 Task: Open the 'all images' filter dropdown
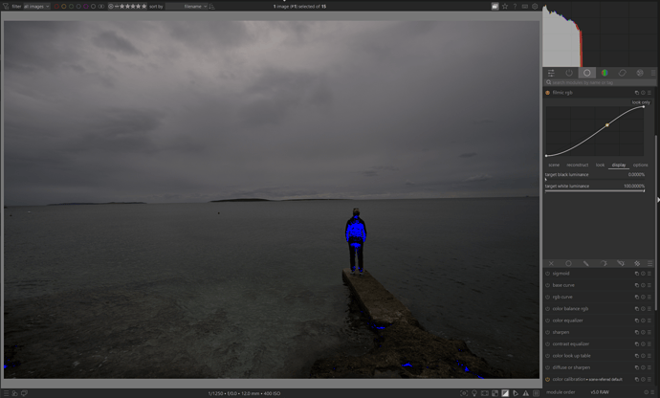[36, 7]
